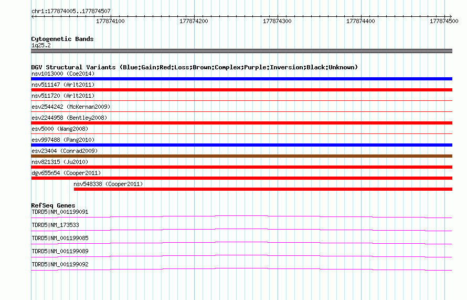Click the TDRD5|NM_001199089 transcript label

60,251
